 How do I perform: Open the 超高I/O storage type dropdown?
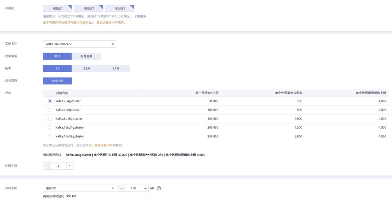79,188
